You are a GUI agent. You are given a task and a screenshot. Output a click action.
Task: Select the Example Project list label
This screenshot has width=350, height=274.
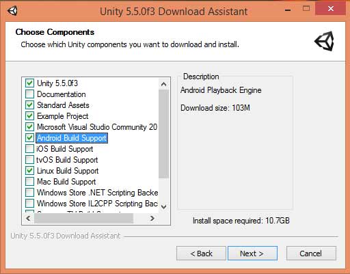point(62,116)
